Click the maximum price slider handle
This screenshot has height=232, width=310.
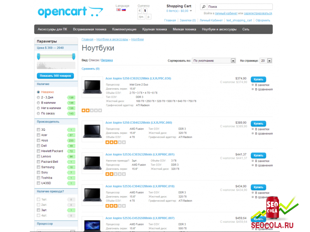click(x=74, y=56)
